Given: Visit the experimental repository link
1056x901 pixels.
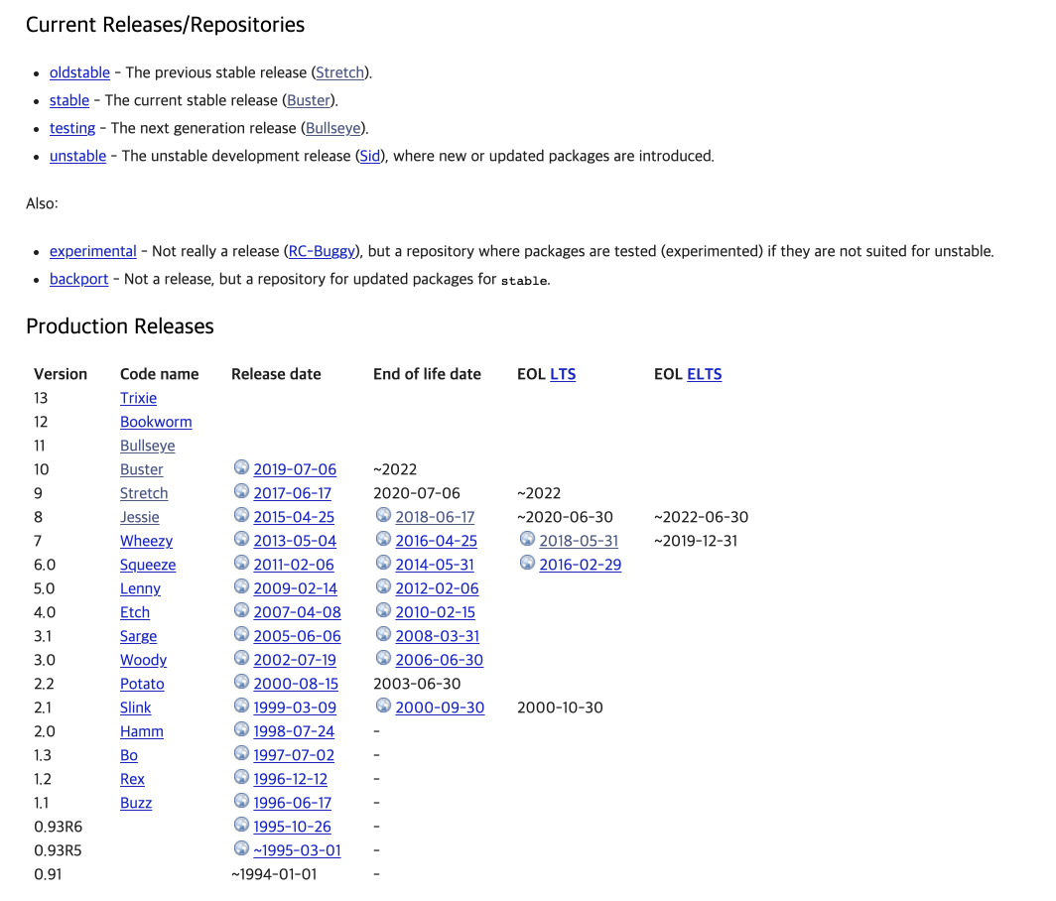Looking at the screenshot, I should pos(93,251).
